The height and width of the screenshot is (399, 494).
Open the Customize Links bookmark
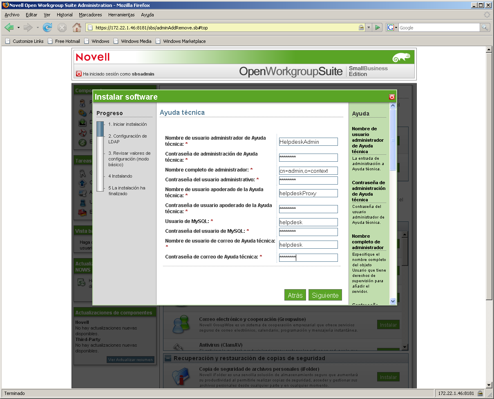pos(24,41)
